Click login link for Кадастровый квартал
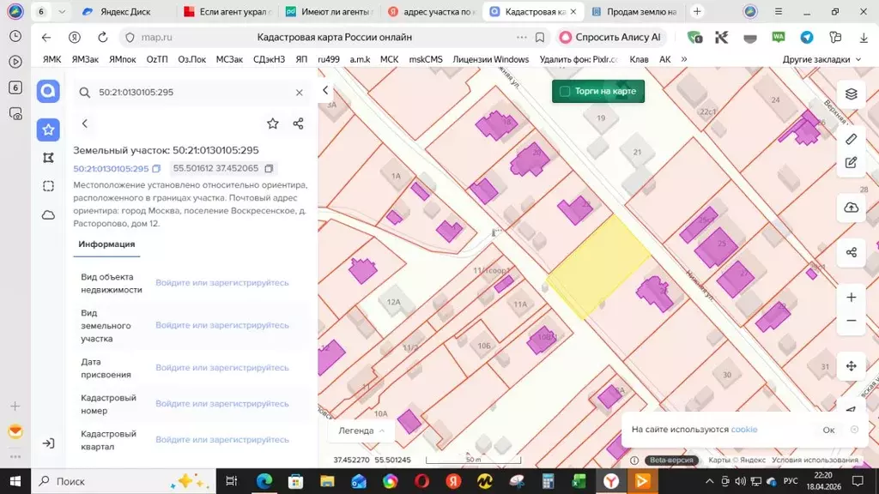The image size is (879, 494). point(222,440)
